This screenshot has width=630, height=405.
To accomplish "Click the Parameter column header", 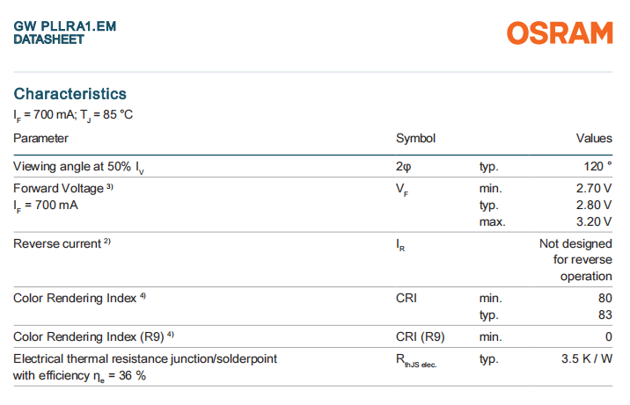I will click(x=40, y=138).
